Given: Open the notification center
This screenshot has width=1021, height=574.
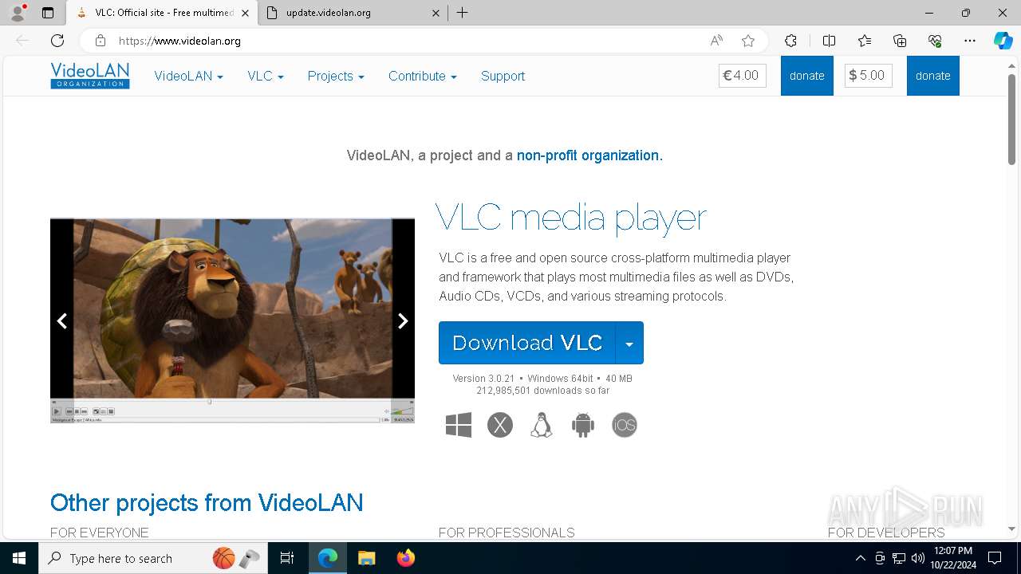Looking at the screenshot, I should click(995, 558).
